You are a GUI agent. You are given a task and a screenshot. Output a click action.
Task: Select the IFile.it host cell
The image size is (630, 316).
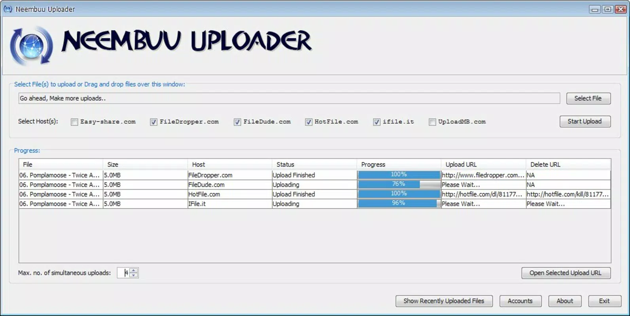tap(230, 204)
